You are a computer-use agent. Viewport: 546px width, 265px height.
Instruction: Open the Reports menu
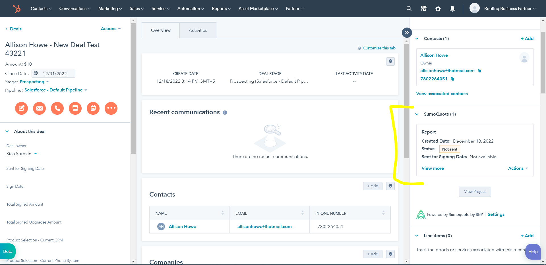[x=221, y=9]
